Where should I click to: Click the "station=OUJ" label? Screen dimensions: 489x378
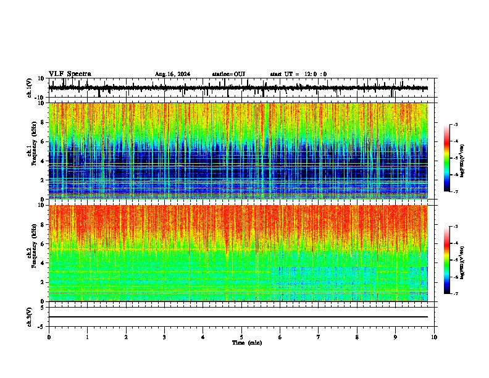click(228, 74)
